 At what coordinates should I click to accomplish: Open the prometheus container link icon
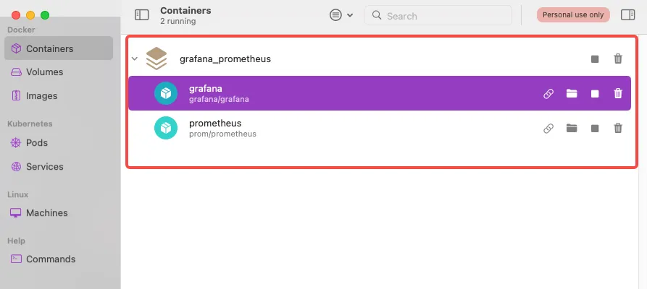coord(548,129)
